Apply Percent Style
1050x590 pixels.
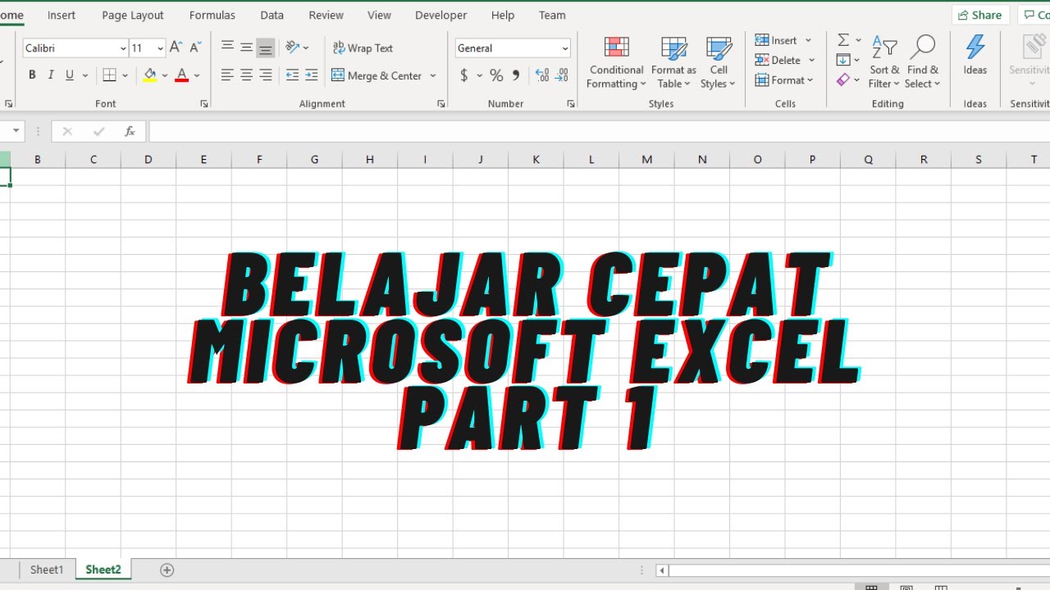point(496,75)
